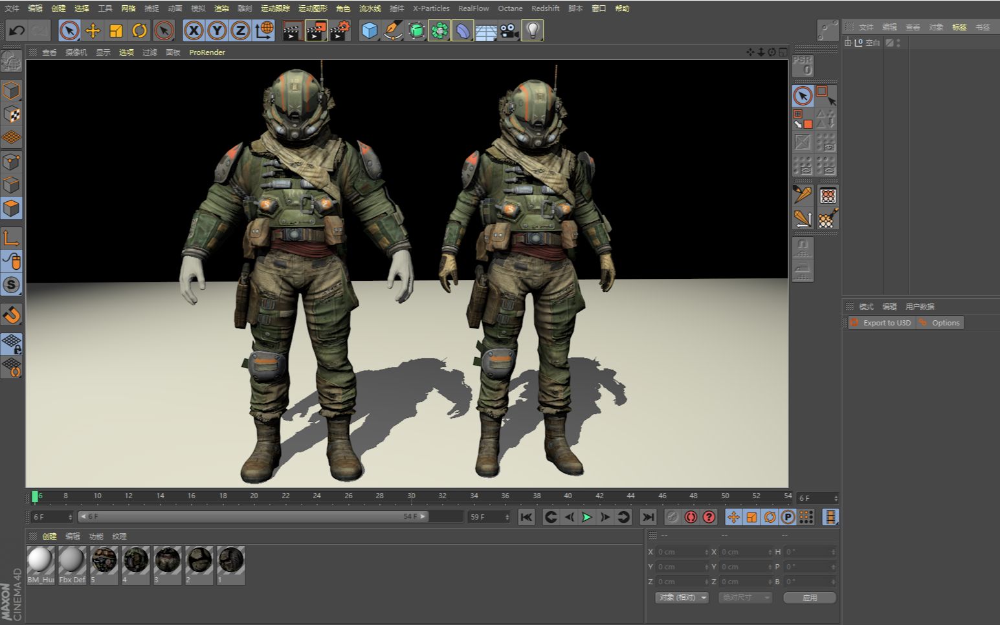Toggle Position keyframe recording icon
The height and width of the screenshot is (625, 1000).
tap(733, 517)
